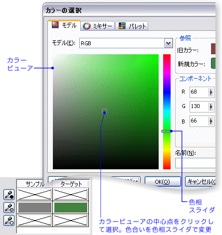Confirm with the OK(O) button

[163, 182]
